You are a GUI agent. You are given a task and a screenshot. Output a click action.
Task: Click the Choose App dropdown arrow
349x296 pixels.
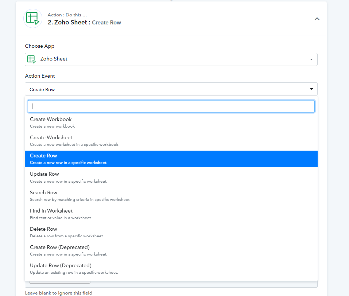click(311, 59)
